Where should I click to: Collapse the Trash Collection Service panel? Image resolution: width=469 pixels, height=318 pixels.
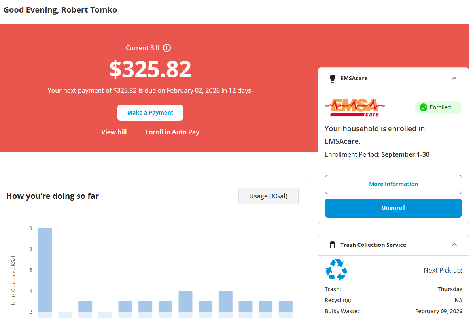(x=454, y=245)
